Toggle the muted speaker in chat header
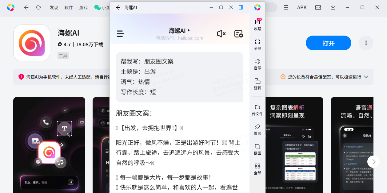The image size is (387, 193). (221, 34)
